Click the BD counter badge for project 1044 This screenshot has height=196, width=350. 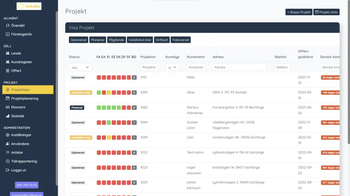[x=134, y=122]
